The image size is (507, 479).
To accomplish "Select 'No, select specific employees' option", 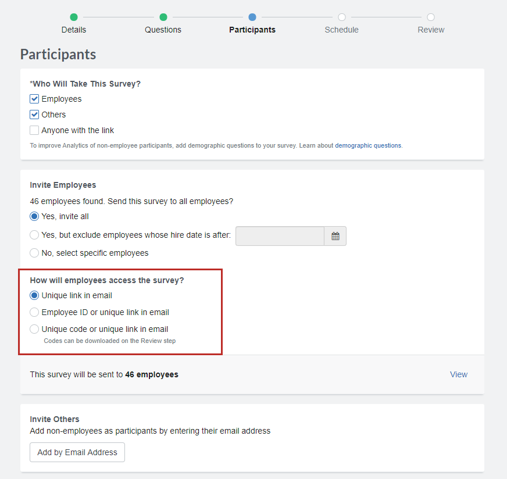I will 34,253.
